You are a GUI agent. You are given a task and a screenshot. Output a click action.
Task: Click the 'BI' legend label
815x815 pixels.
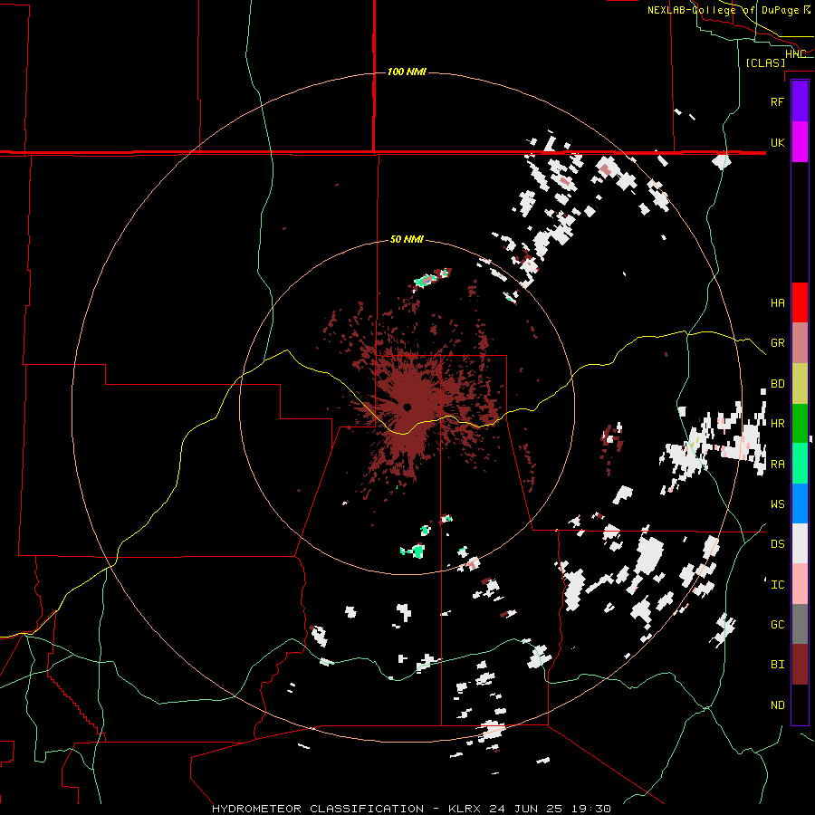click(777, 665)
